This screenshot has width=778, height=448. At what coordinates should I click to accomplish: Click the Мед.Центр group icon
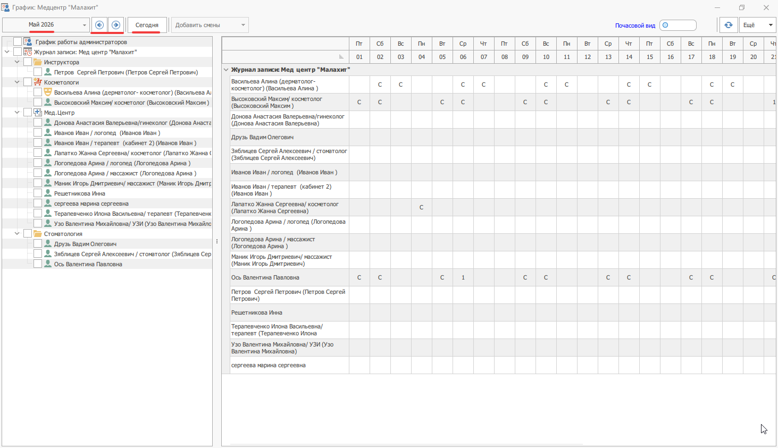[x=38, y=113]
